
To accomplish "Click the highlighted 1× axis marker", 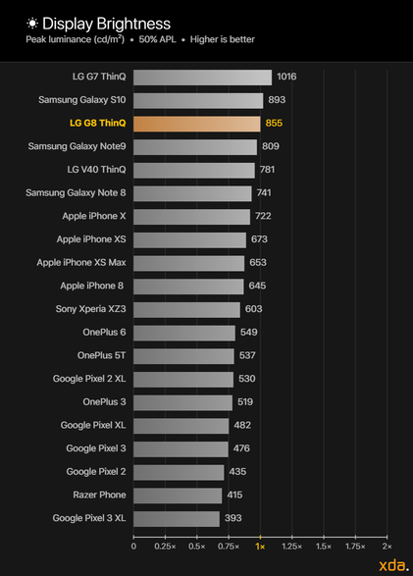I will [260, 547].
